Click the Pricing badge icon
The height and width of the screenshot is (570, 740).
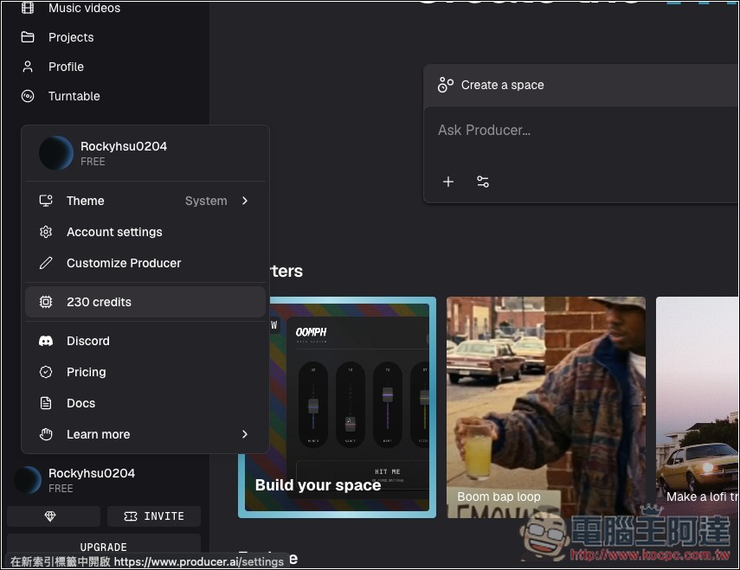46,372
